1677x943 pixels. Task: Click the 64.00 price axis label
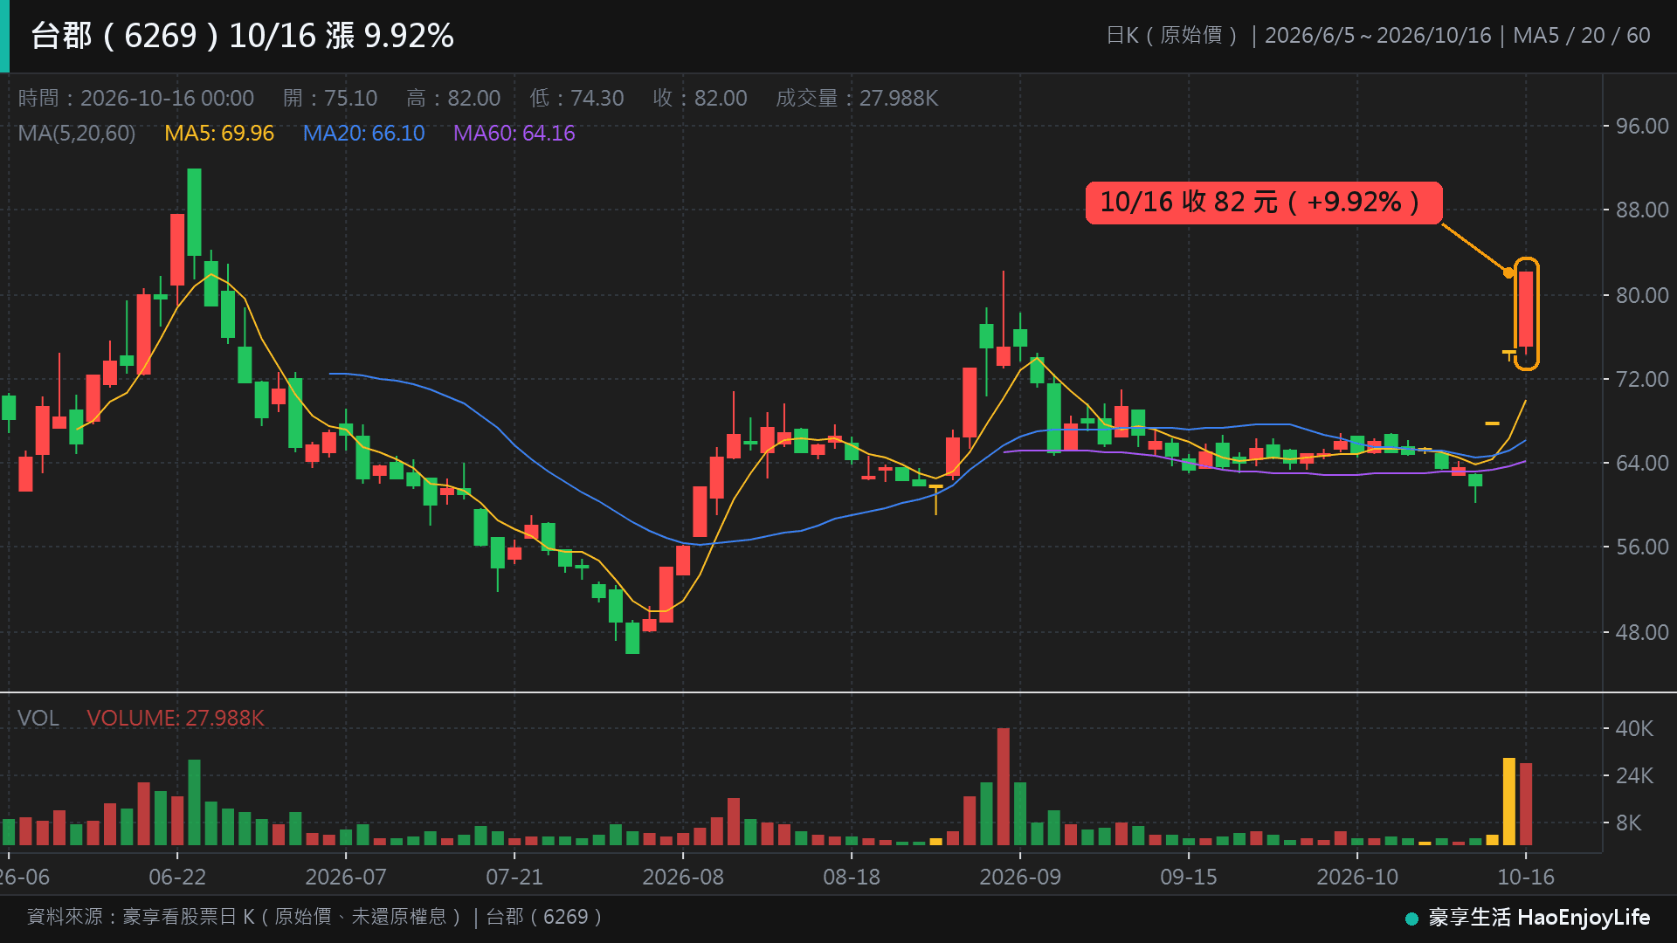(1642, 464)
